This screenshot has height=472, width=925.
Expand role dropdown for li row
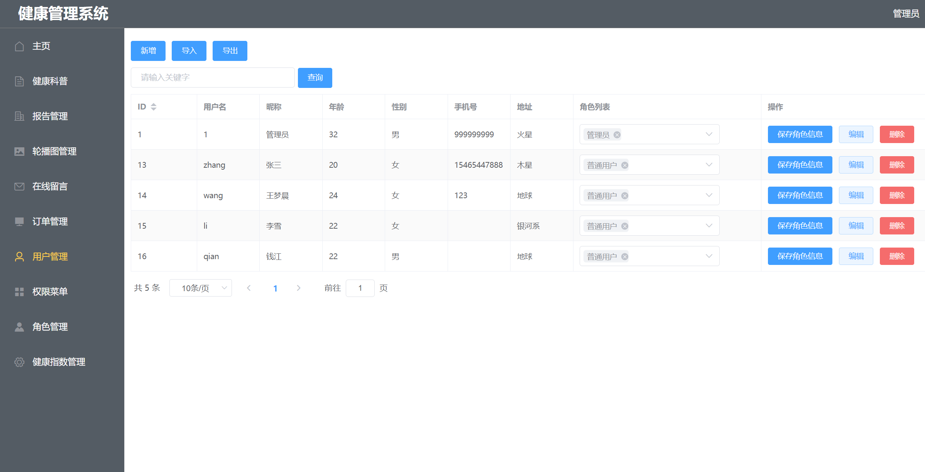[x=709, y=226]
